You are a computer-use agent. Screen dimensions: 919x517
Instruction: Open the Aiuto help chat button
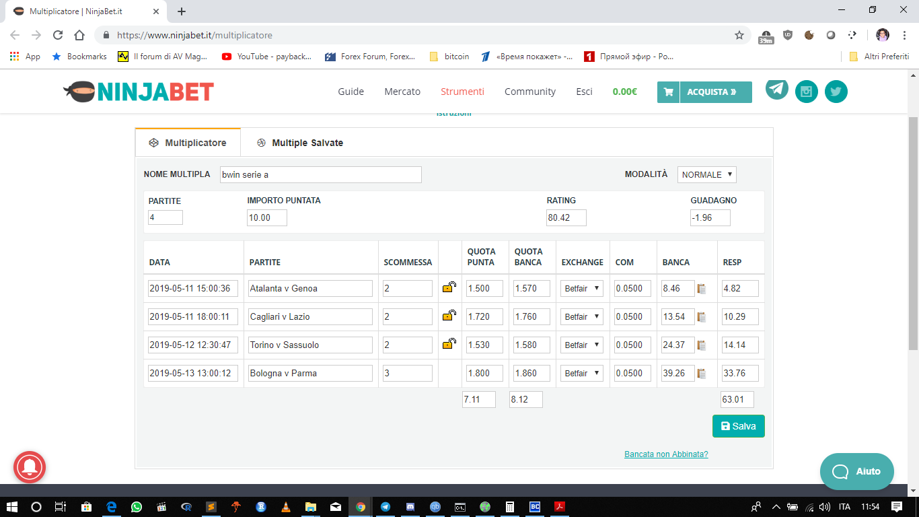coord(857,471)
